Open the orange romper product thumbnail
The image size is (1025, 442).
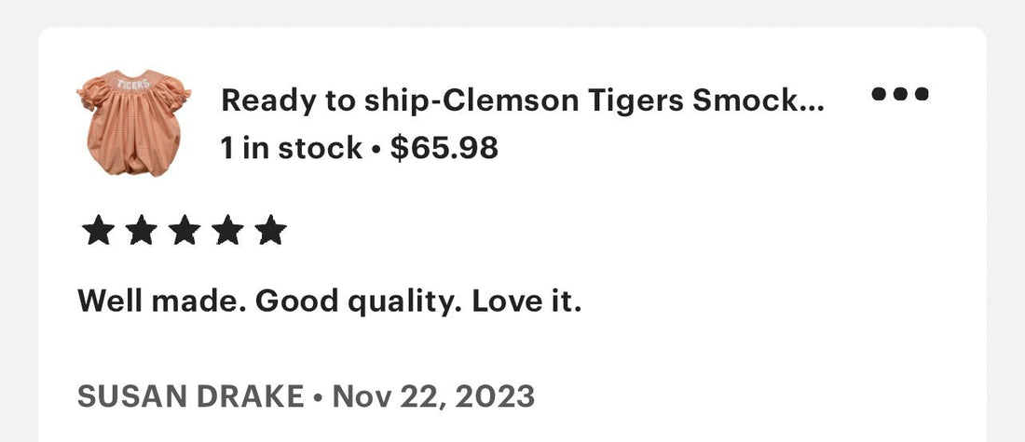click(x=134, y=123)
